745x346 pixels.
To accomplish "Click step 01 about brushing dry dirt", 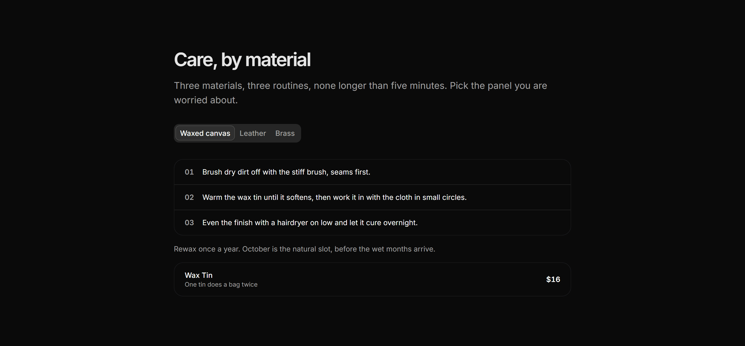I will (x=372, y=172).
